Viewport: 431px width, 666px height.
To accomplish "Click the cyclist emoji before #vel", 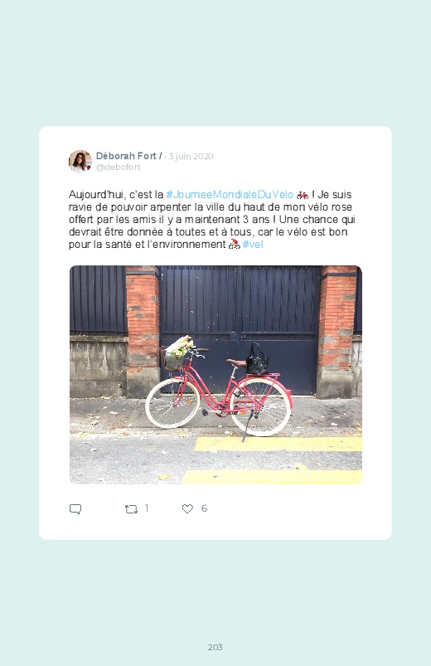I will click(235, 244).
